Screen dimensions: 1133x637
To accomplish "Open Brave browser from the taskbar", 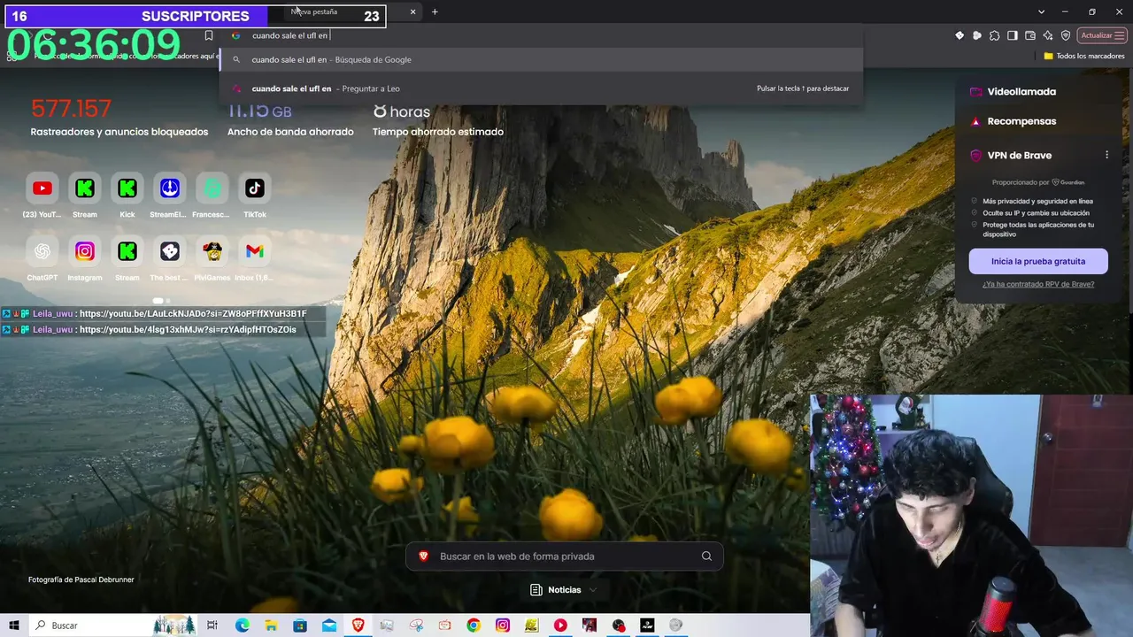I will [358, 625].
